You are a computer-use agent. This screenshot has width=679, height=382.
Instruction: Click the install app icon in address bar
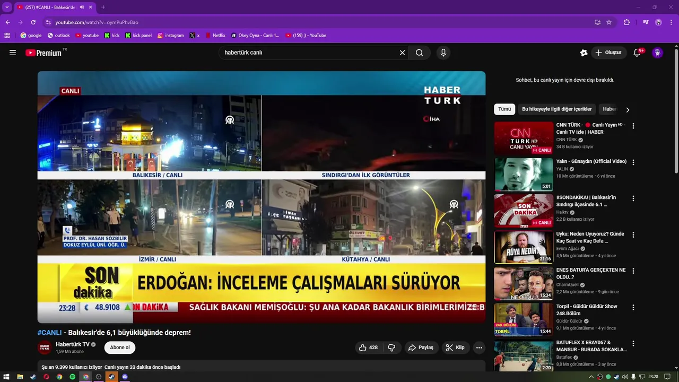597,22
